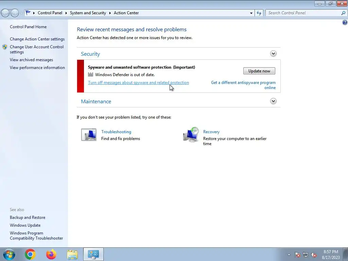Click the Maintenance section heading

click(96, 101)
